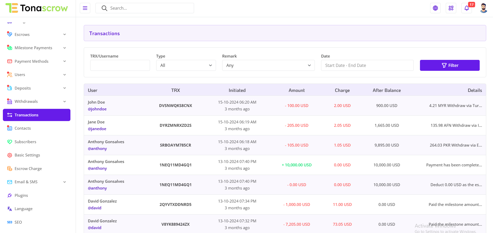Open the language globe icon
Viewport: 493px width, 233px height.
tap(435, 8)
